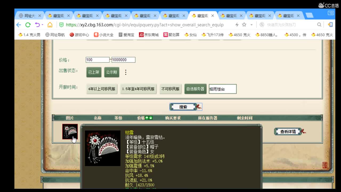
Task: Expand the address bar drop-down arrow
Action: [x=251, y=25]
